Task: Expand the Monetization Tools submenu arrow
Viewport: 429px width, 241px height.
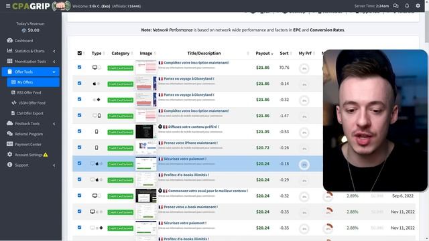Action: click(x=54, y=62)
